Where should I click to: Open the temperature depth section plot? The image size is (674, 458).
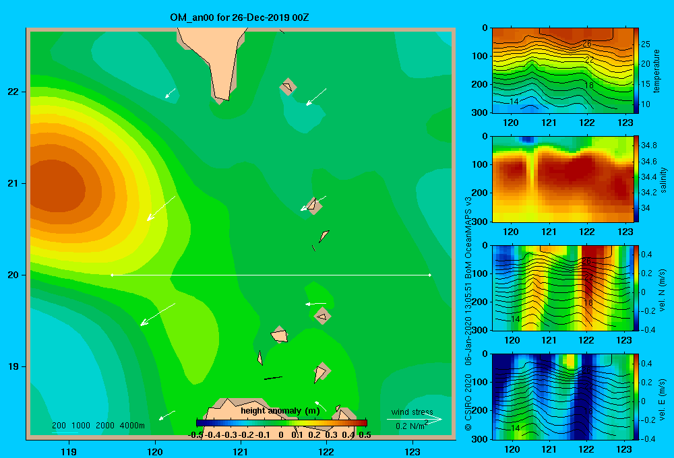tap(563, 71)
